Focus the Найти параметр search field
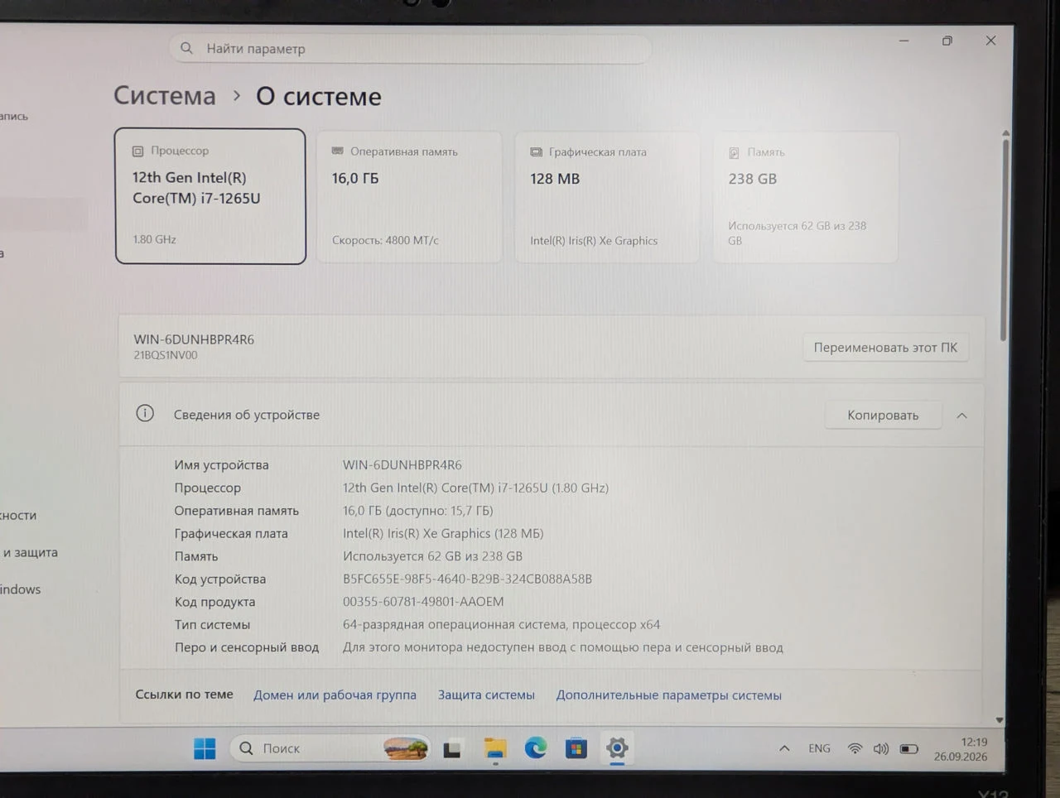The width and height of the screenshot is (1060, 798). click(410, 49)
